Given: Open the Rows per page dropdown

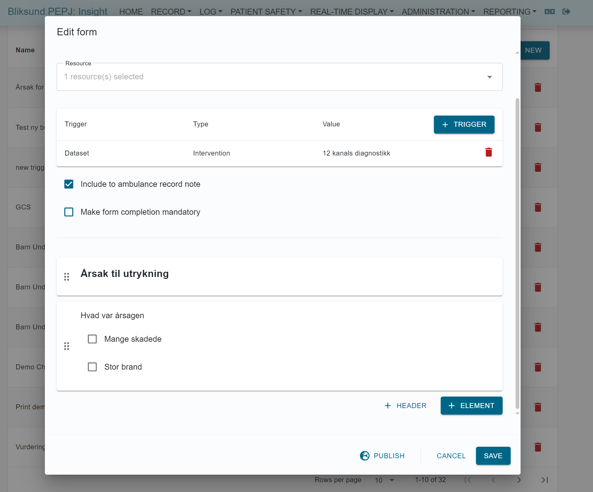Looking at the screenshot, I should click(385, 480).
